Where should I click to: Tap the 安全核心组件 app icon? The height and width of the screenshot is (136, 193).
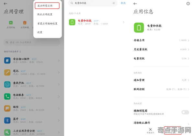point(7,61)
